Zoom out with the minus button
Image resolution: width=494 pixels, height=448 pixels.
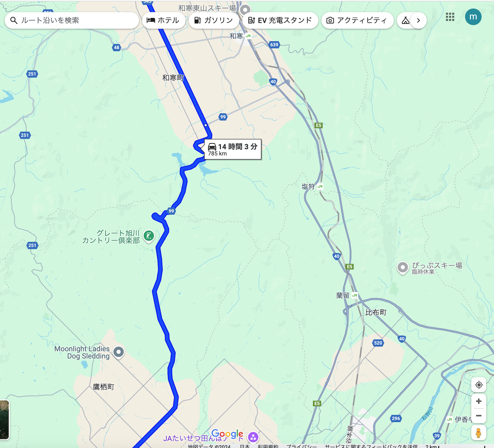click(x=479, y=416)
